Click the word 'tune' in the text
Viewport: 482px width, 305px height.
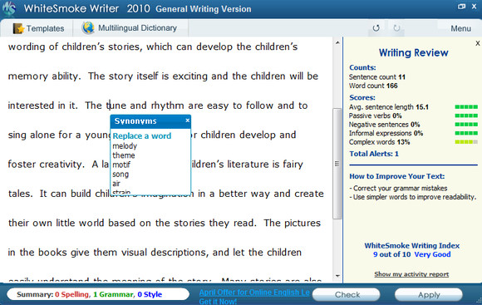click(116, 106)
